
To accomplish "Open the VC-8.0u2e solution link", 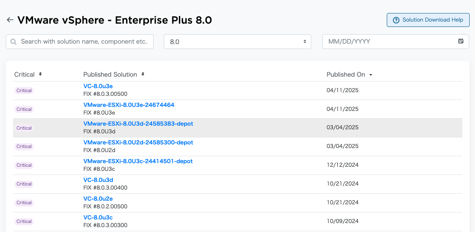I will (x=98, y=199).
